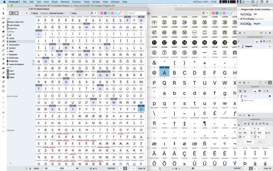Screen dimensions: 273x171
Task: Apply green color flag in SF Pro toolbar
Action: point(109,13)
